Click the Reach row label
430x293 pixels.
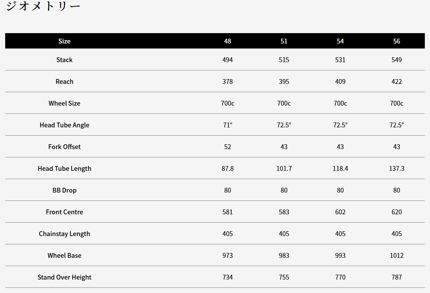[64, 81]
